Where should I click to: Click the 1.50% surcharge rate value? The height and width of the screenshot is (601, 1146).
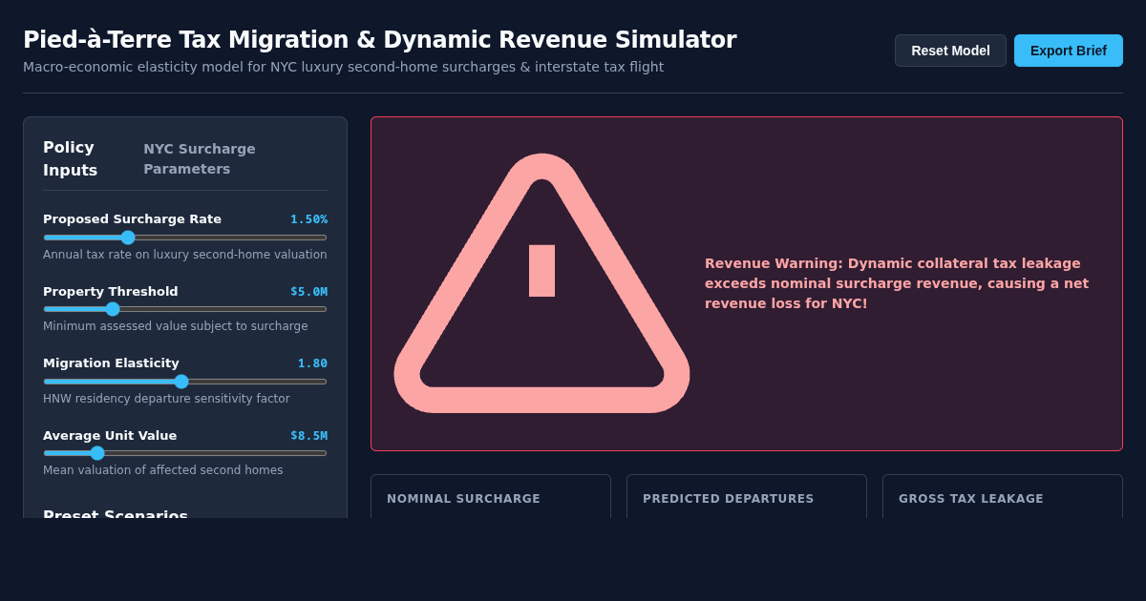pyautogui.click(x=308, y=219)
